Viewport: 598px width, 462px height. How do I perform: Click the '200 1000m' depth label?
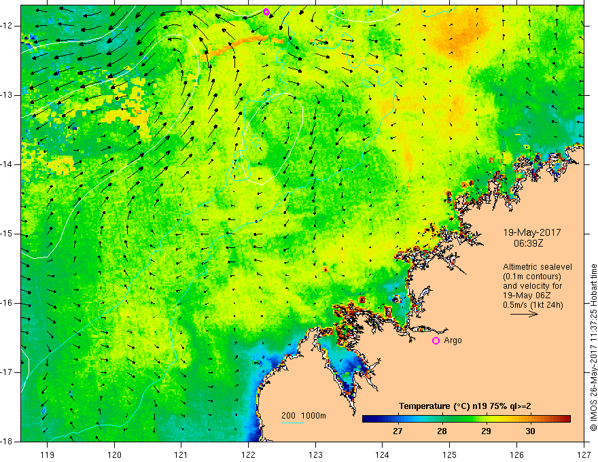tap(304, 416)
